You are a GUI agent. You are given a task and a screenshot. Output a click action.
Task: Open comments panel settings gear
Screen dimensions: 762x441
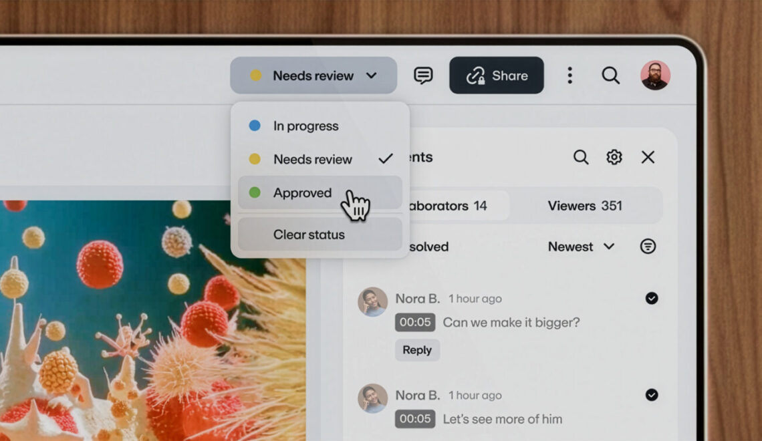click(x=614, y=157)
